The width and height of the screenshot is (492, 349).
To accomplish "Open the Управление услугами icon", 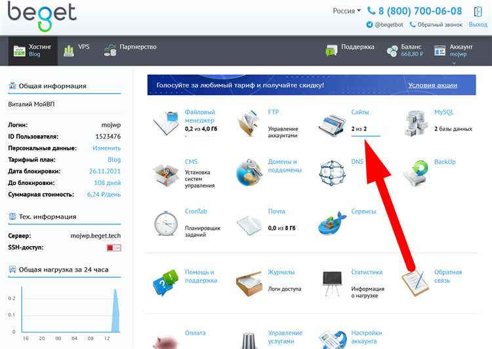I will point(249,340).
